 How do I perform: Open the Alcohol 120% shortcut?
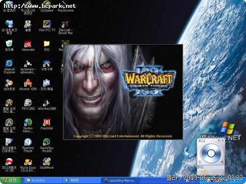[x=28, y=85]
